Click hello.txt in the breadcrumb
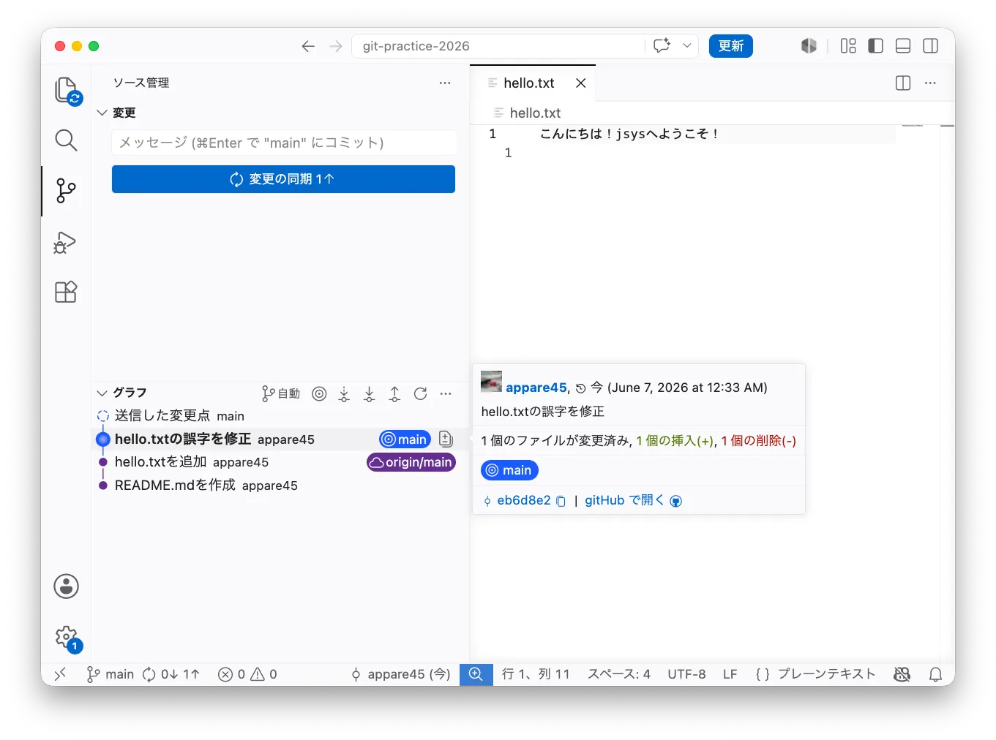The image size is (996, 740). coord(535,113)
